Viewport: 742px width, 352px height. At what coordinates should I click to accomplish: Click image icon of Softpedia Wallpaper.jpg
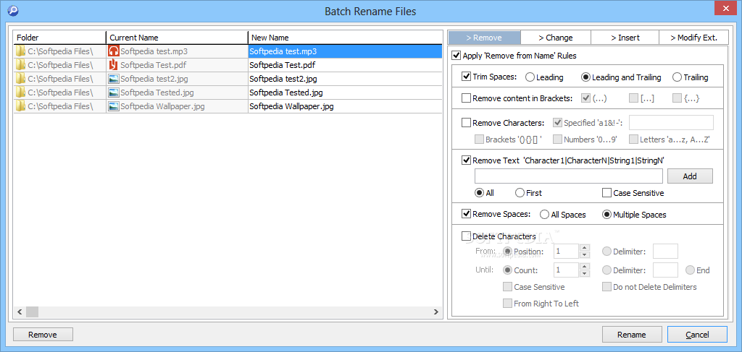tap(114, 106)
